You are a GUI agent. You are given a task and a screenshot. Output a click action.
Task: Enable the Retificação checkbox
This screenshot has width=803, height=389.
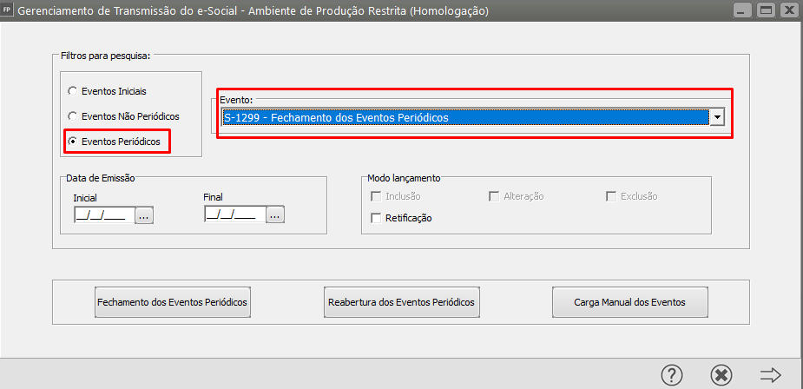(376, 218)
